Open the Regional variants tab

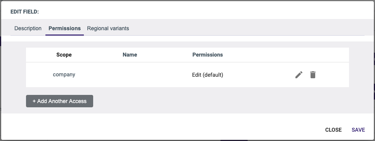click(x=108, y=28)
